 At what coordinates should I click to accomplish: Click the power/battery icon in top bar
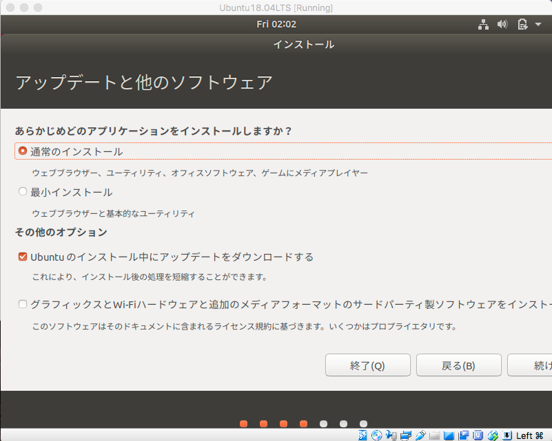point(522,24)
